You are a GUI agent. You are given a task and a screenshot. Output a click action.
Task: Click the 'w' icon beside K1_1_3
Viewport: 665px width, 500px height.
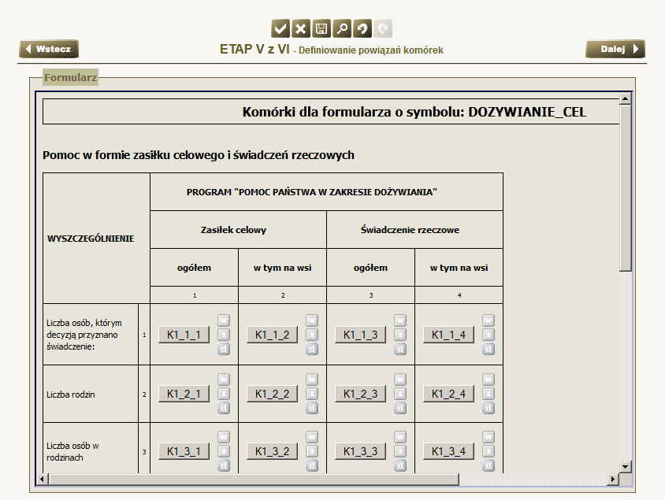pos(400,320)
